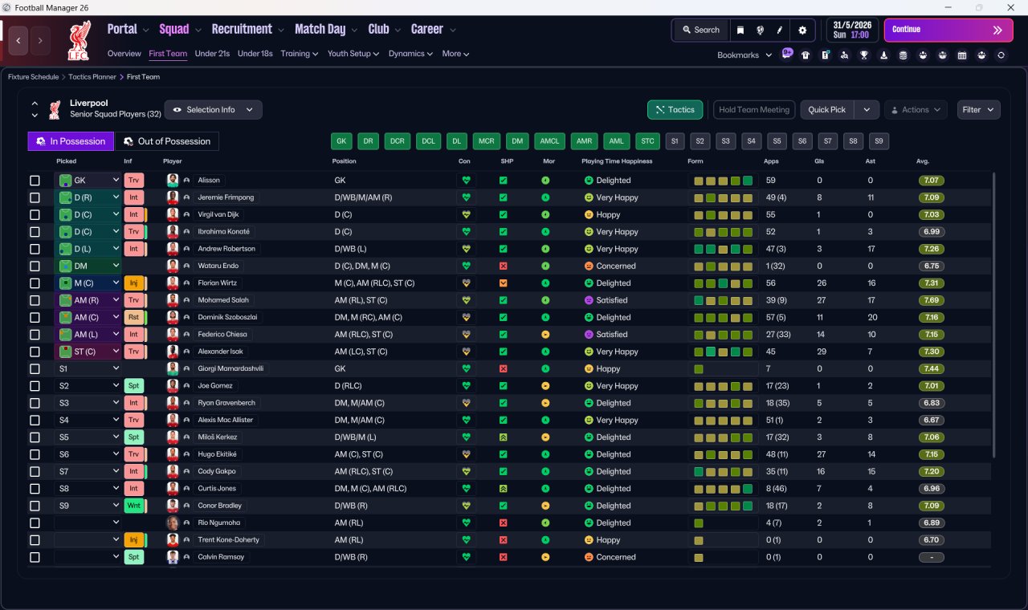
Task: Click the Search field in top bar
Action: coord(701,30)
